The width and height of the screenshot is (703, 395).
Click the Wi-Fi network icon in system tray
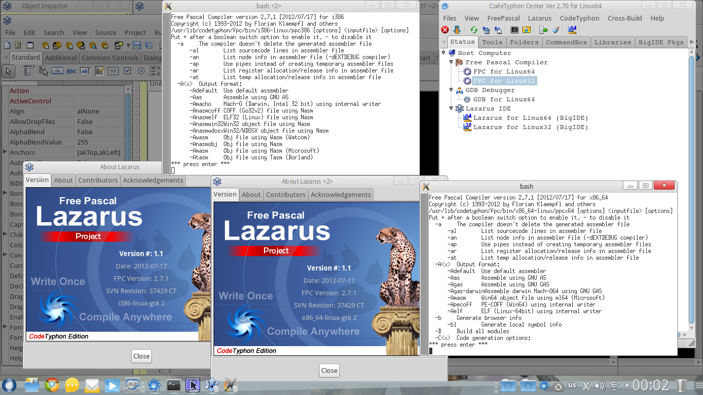[x=614, y=385]
